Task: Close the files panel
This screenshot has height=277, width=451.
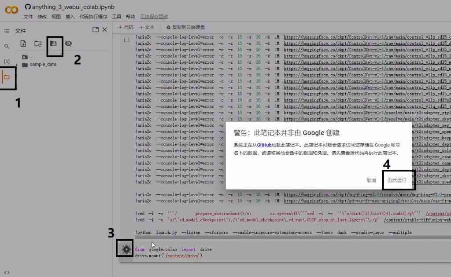Action: click(105, 29)
